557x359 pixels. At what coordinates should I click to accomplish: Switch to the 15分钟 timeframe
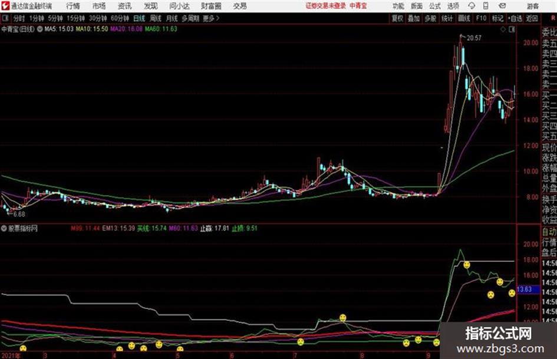(x=75, y=18)
